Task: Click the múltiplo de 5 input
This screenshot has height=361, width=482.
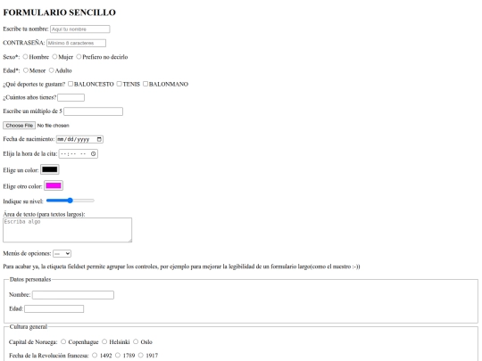Action: point(93,111)
